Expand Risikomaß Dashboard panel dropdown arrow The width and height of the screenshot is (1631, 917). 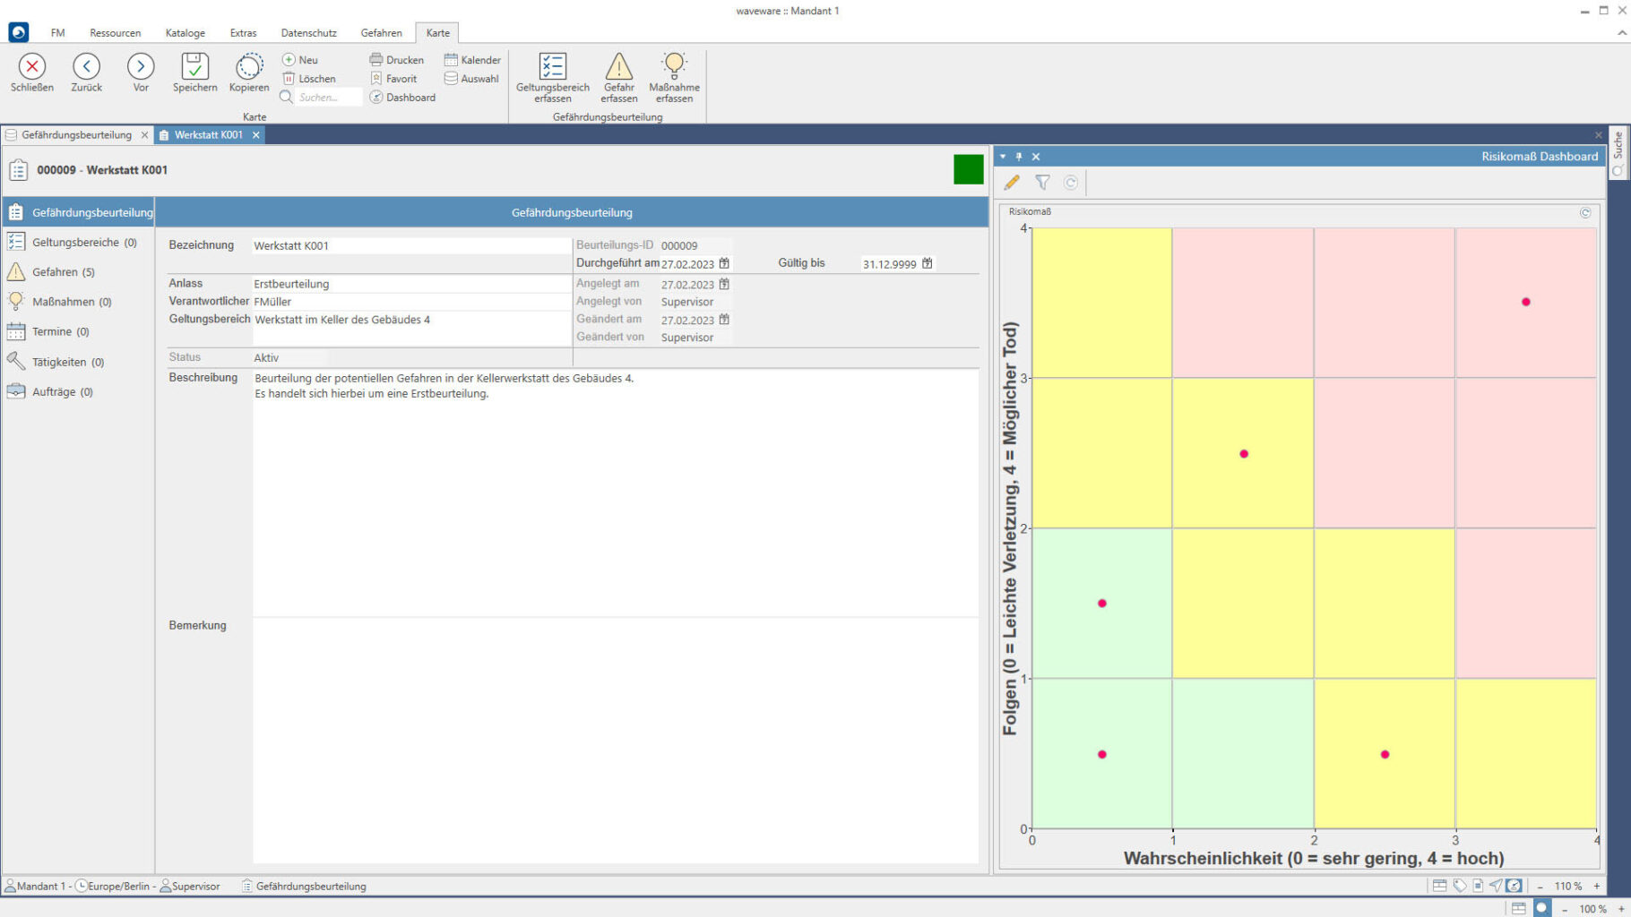point(1003,157)
